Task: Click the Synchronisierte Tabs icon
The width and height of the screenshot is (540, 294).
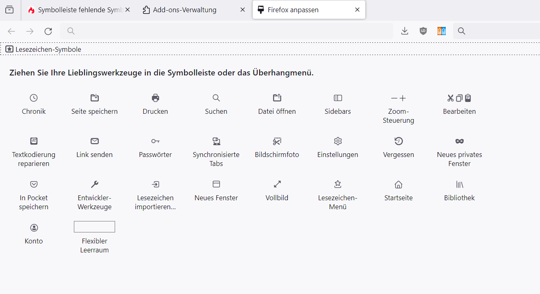Action: tap(216, 141)
